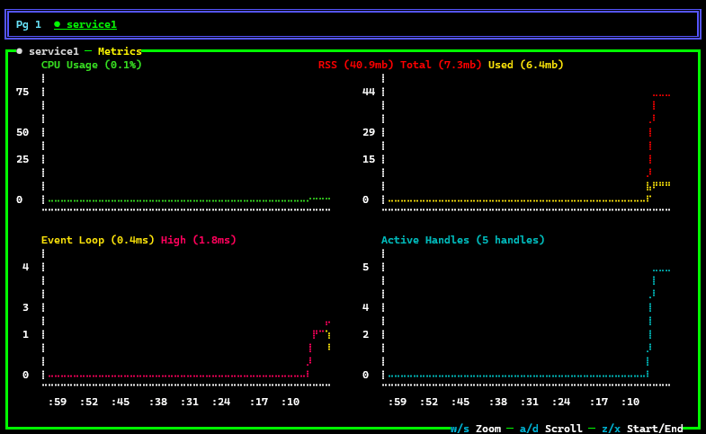Click the 4 tick on Event Loop axis
This screenshot has width=706, height=434.
coord(26,267)
